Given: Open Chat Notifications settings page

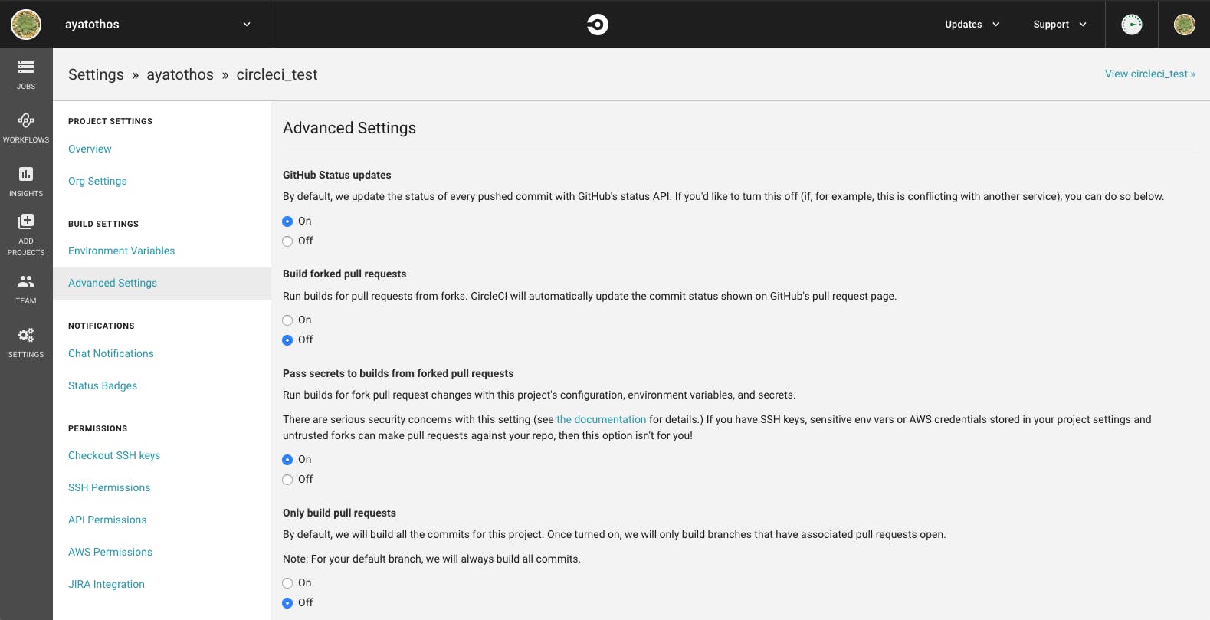Looking at the screenshot, I should coord(111,353).
